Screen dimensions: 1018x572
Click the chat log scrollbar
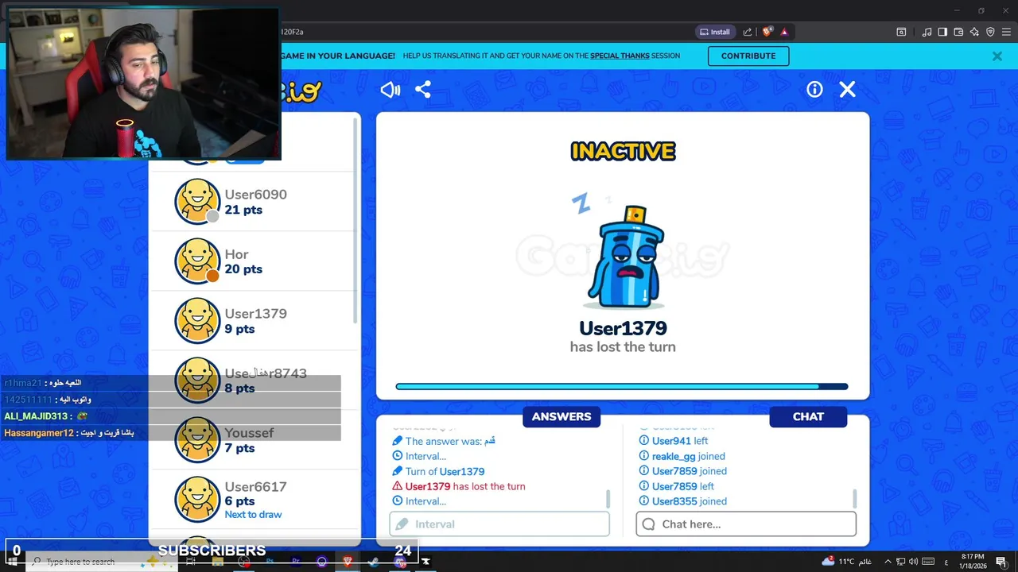tap(855, 499)
